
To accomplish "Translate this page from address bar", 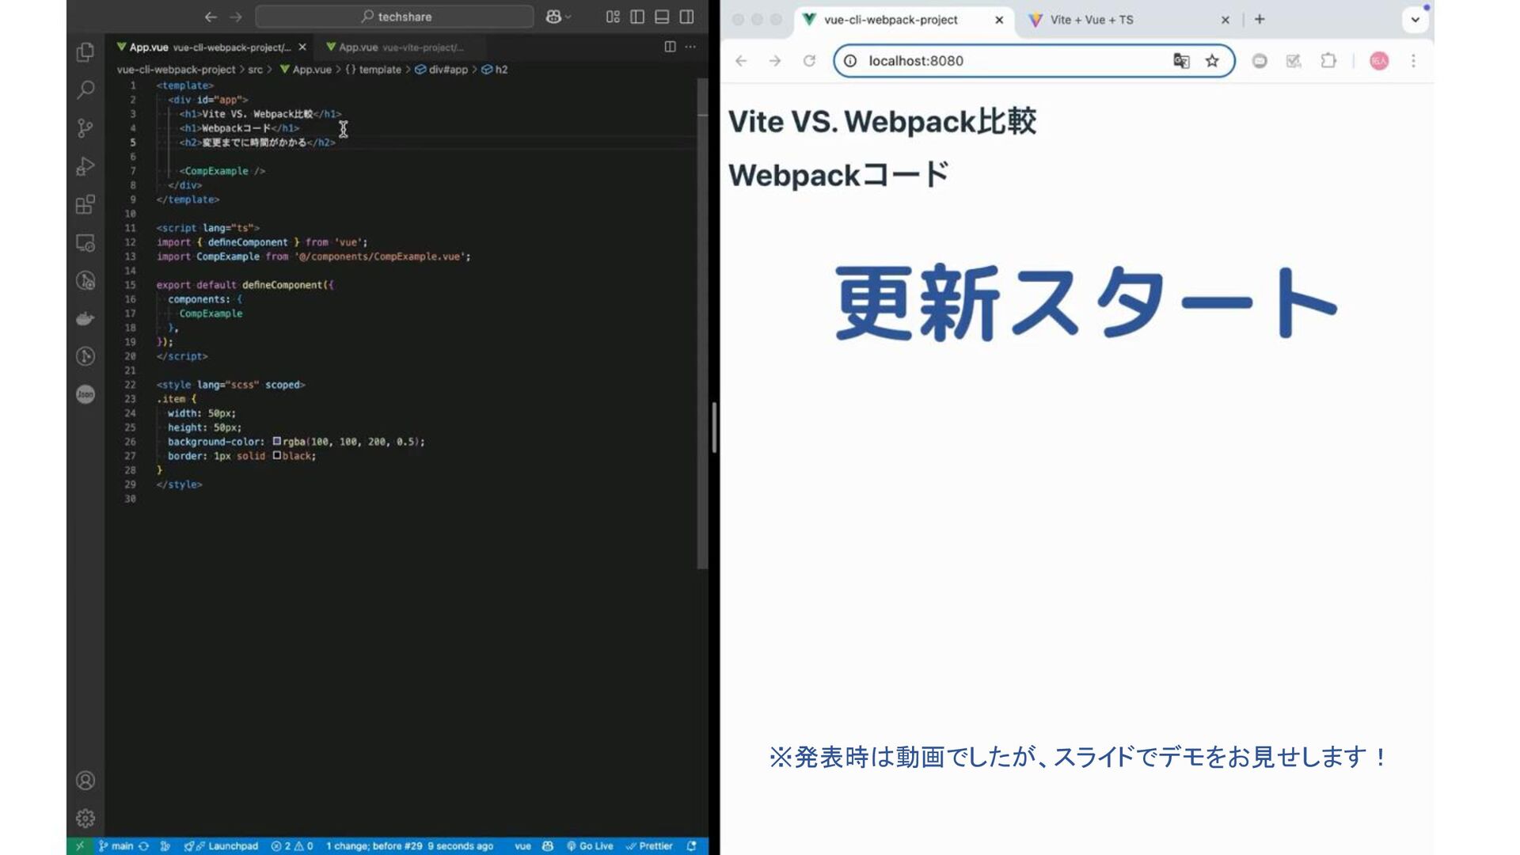I will click(1181, 61).
